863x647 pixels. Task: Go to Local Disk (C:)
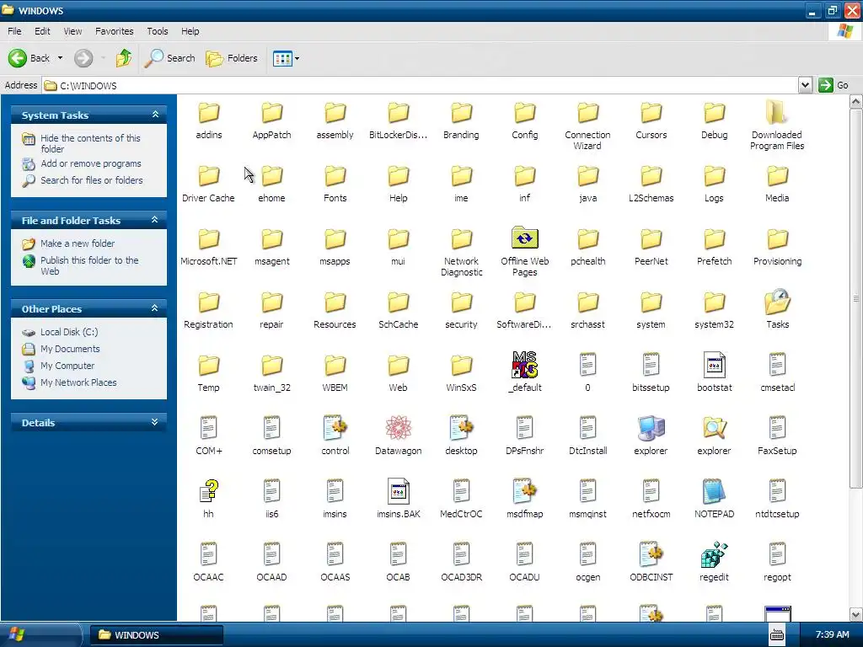69,332
